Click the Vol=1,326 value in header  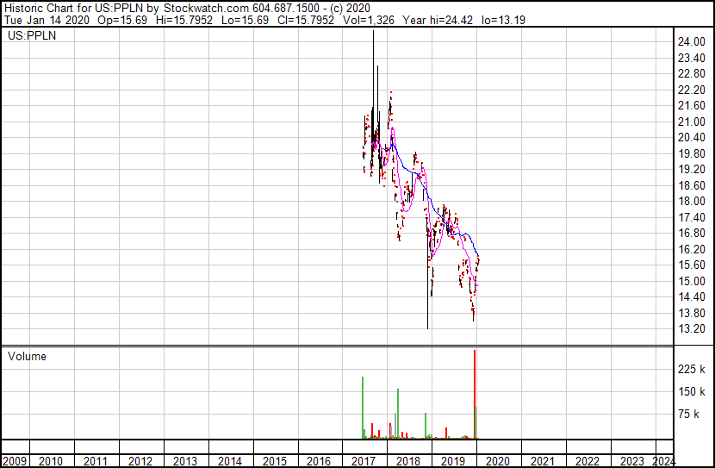click(x=369, y=20)
